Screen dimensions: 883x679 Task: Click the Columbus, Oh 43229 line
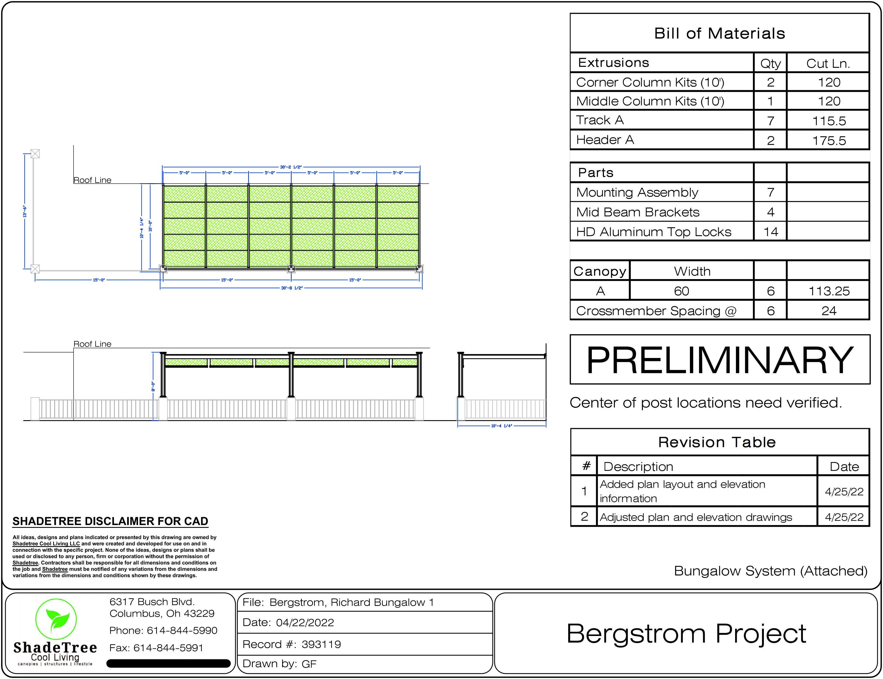click(162, 614)
